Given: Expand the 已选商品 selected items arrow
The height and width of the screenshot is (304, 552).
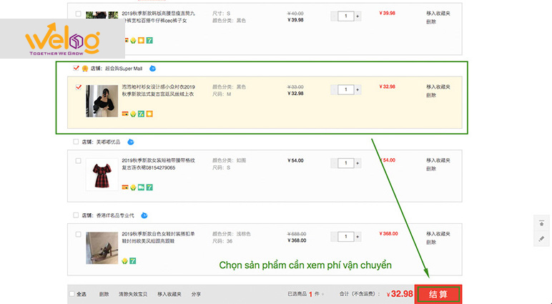Looking at the screenshot, I should click(x=322, y=294).
